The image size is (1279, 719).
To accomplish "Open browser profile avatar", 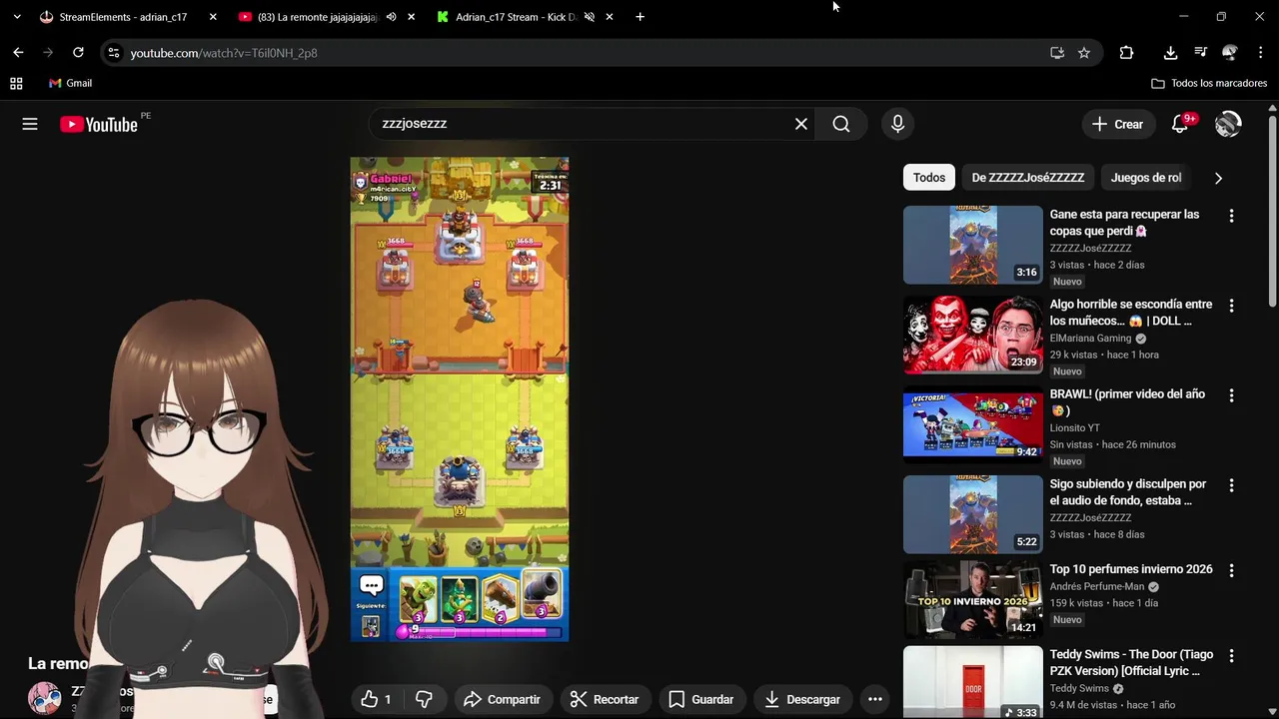I will [1230, 53].
